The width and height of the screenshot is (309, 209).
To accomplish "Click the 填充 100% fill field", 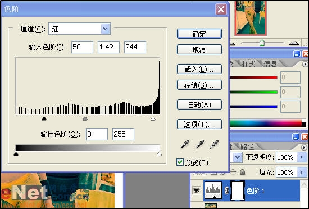I will pos(287,172).
